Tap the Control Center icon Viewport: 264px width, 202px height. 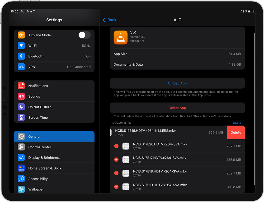tap(21, 147)
